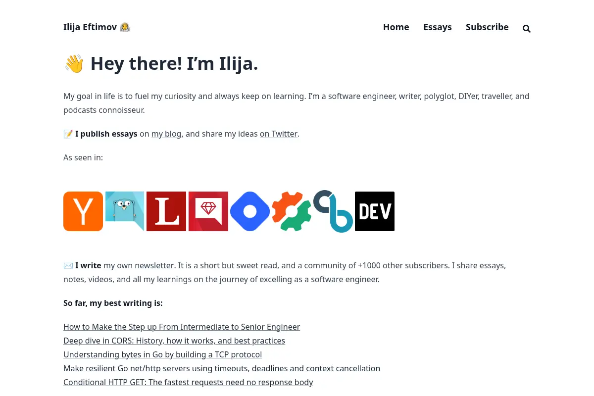This screenshot has width=594, height=396.
Task: Open 'Understanding bytes in Go' essay
Action: coord(162,354)
